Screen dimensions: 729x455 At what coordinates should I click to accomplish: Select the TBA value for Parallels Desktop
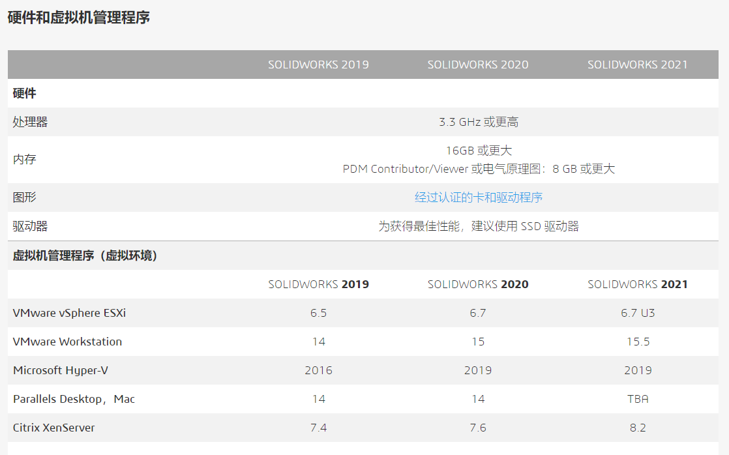pos(638,399)
